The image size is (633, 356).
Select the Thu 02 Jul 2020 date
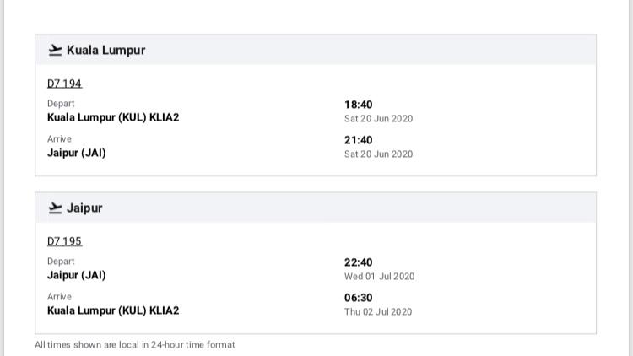pyautogui.click(x=378, y=312)
